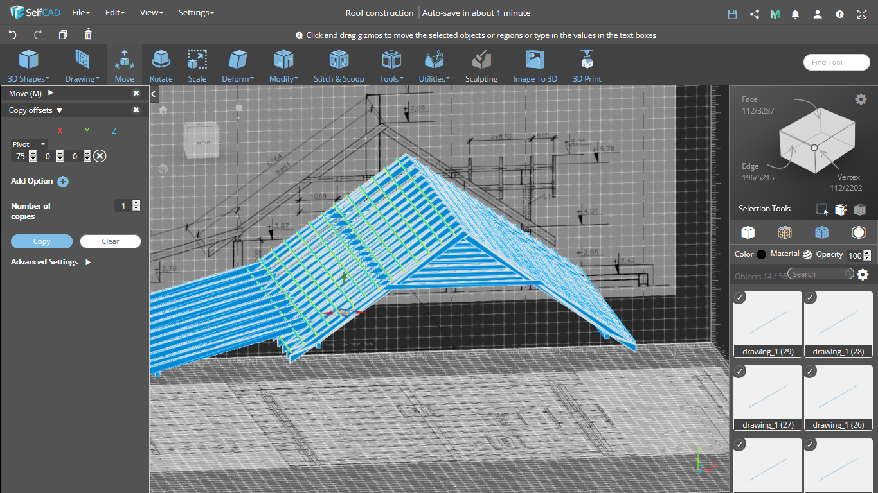Open the objects panel settings gear
Viewport: 878px width, 493px height.
(x=863, y=275)
